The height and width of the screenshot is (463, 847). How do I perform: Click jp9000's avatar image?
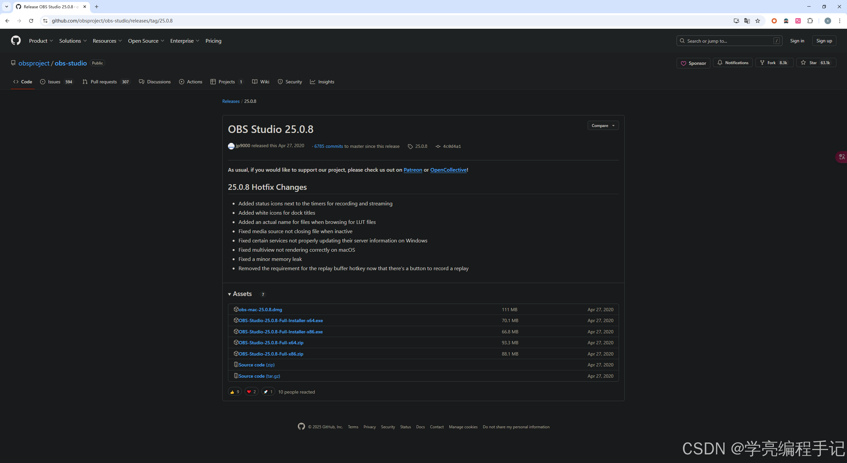pos(231,146)
